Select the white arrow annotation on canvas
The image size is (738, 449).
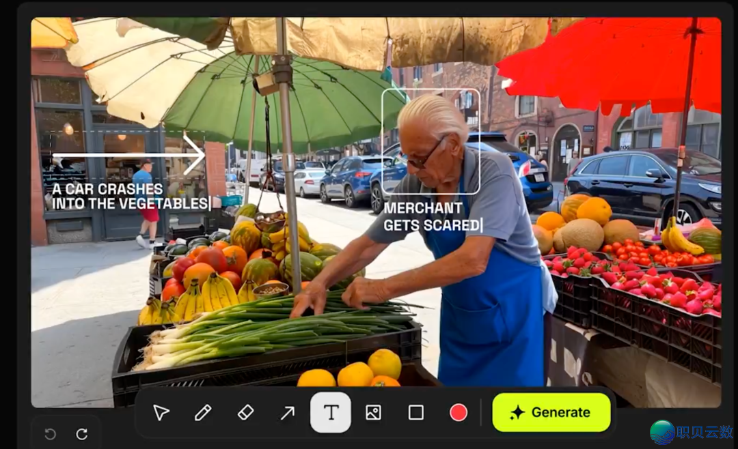point(128,156)
